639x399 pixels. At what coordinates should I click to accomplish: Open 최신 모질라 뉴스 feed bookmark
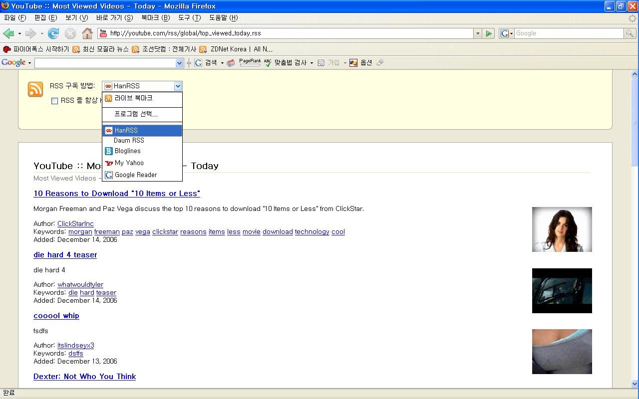[100, 49]
